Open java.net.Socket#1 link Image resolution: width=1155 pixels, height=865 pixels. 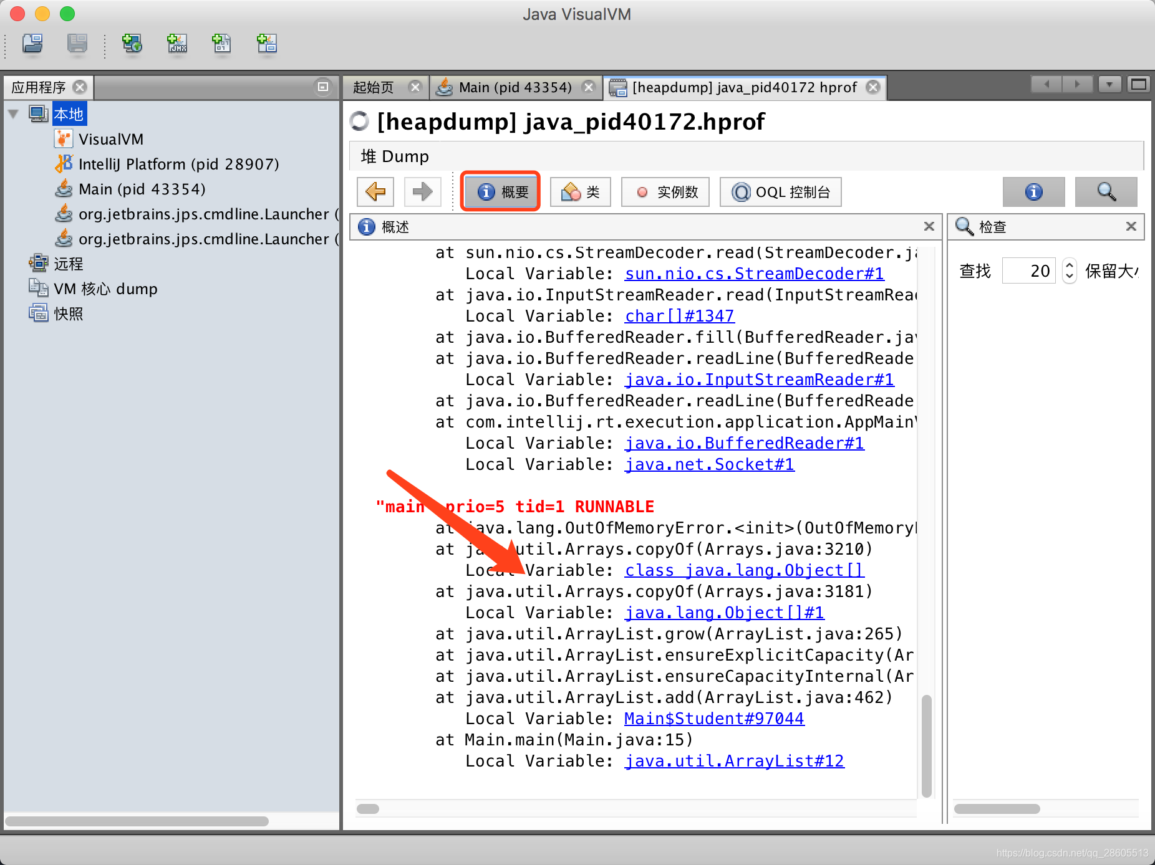(x=710, y=464)
